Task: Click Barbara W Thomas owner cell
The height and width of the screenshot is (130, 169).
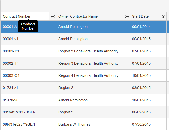Action: click(x=74, y=124)
